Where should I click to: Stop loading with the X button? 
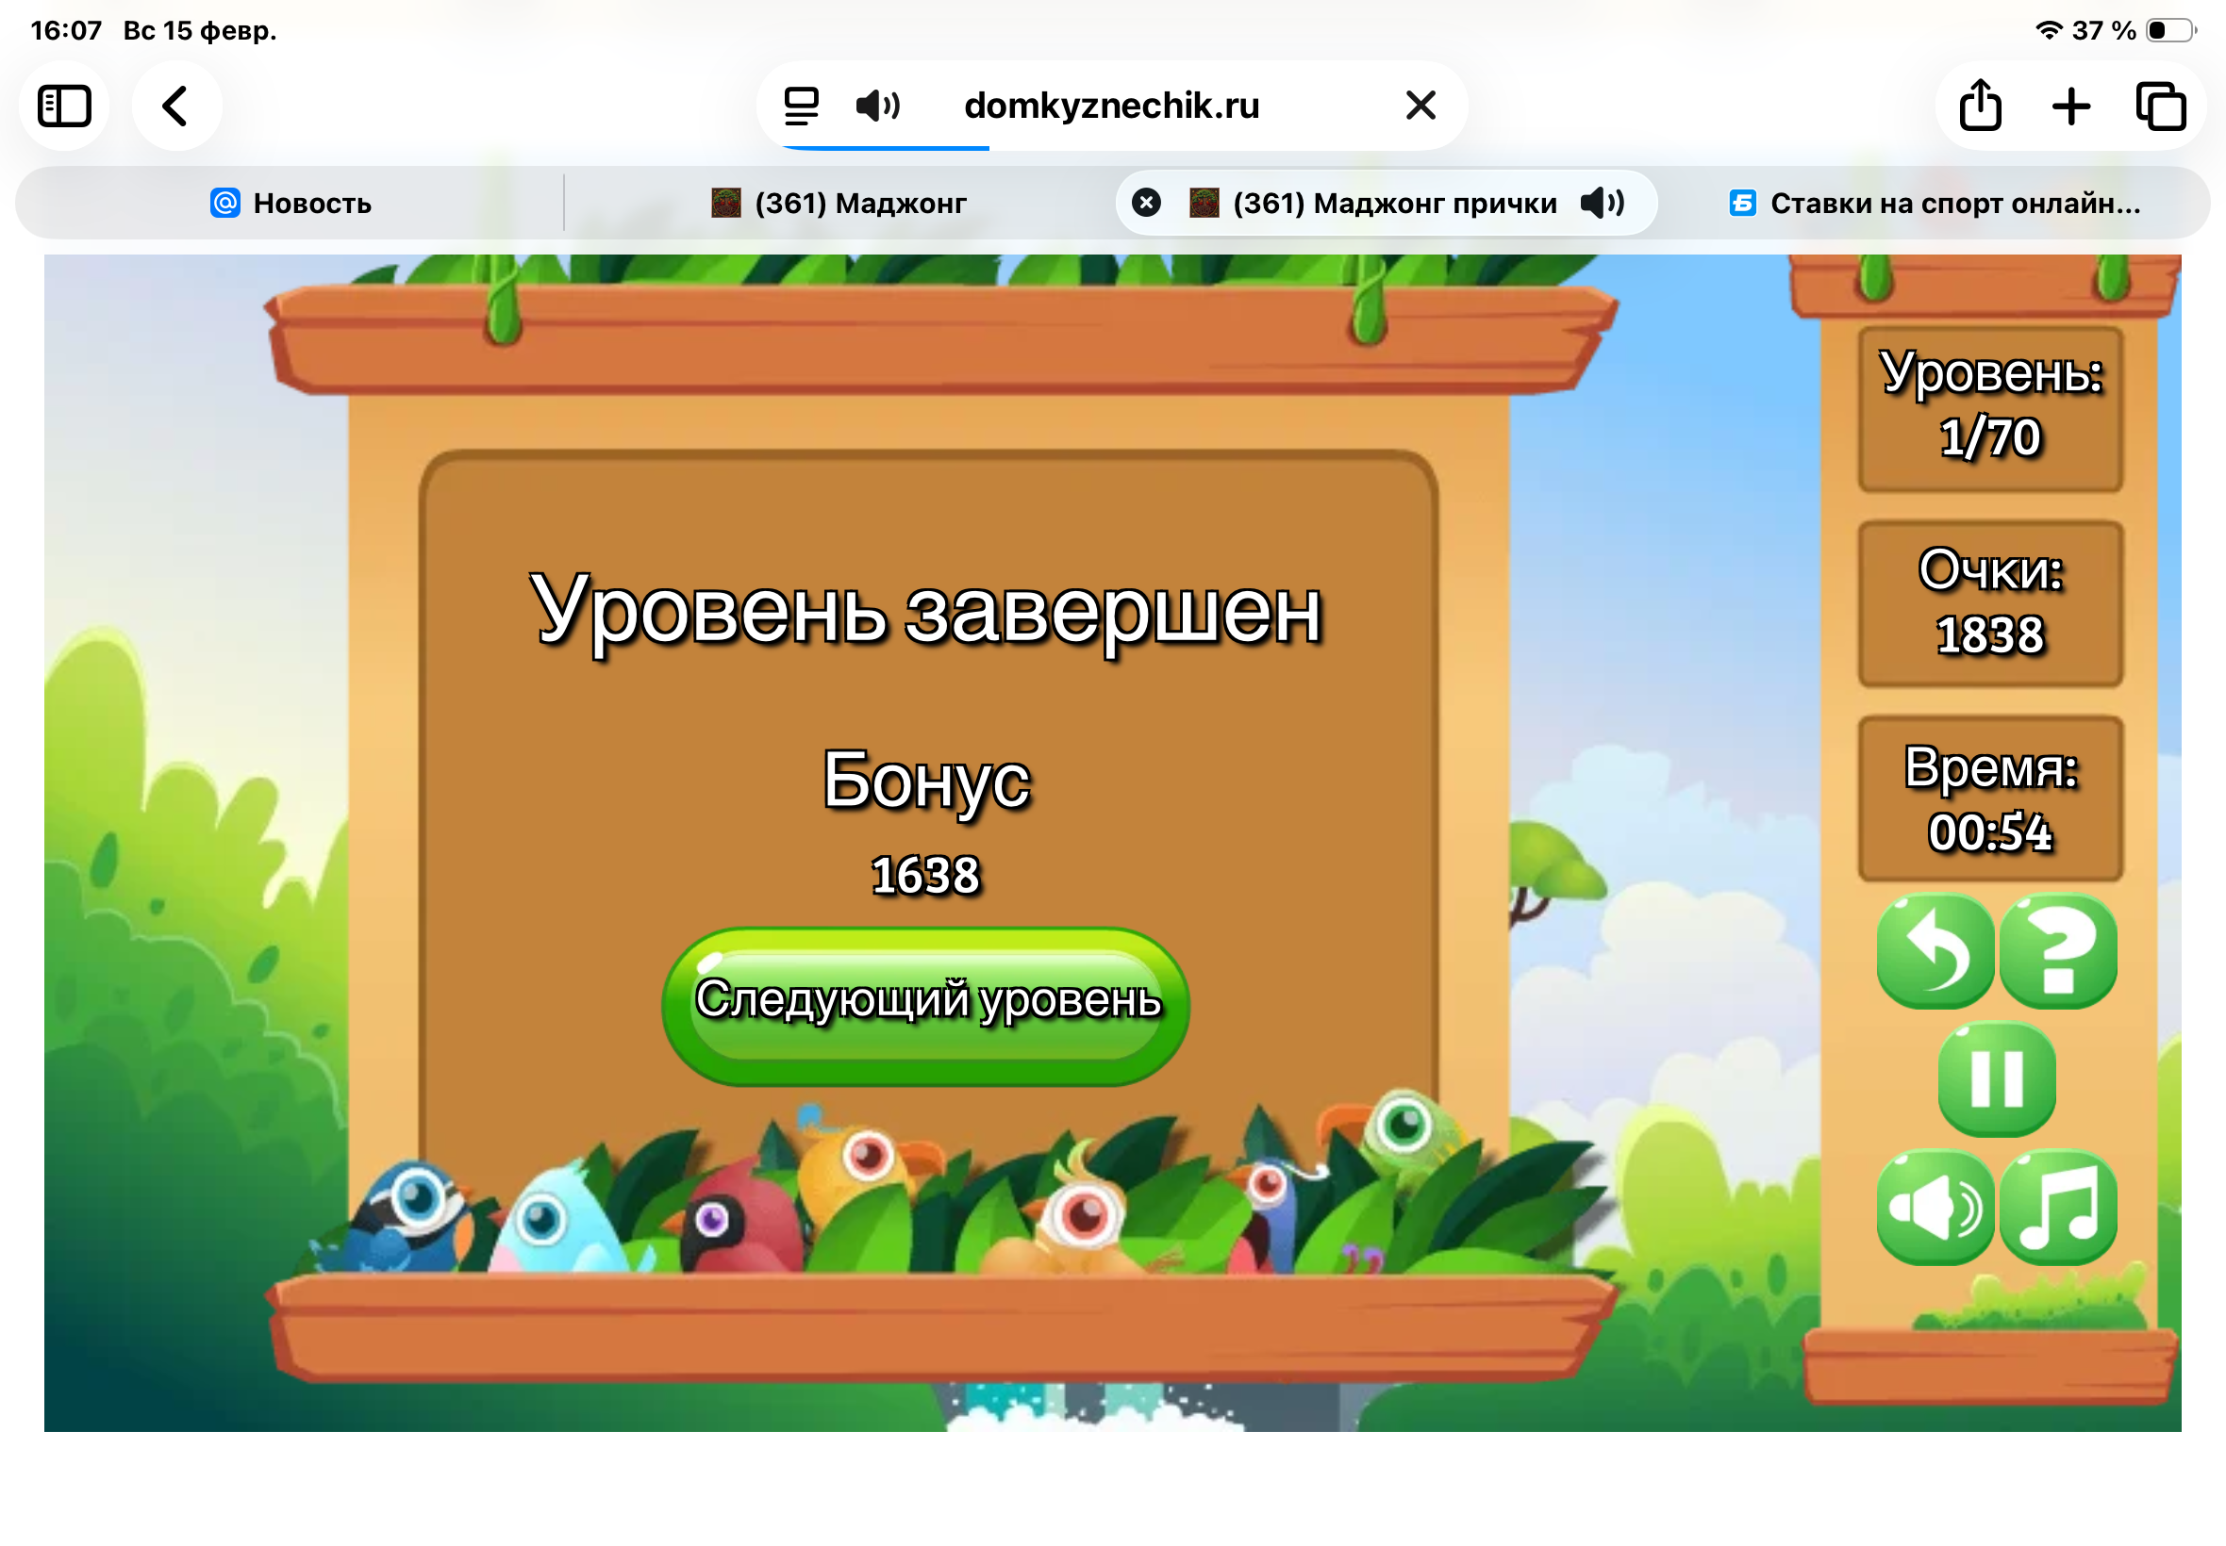coord(1420,106)
